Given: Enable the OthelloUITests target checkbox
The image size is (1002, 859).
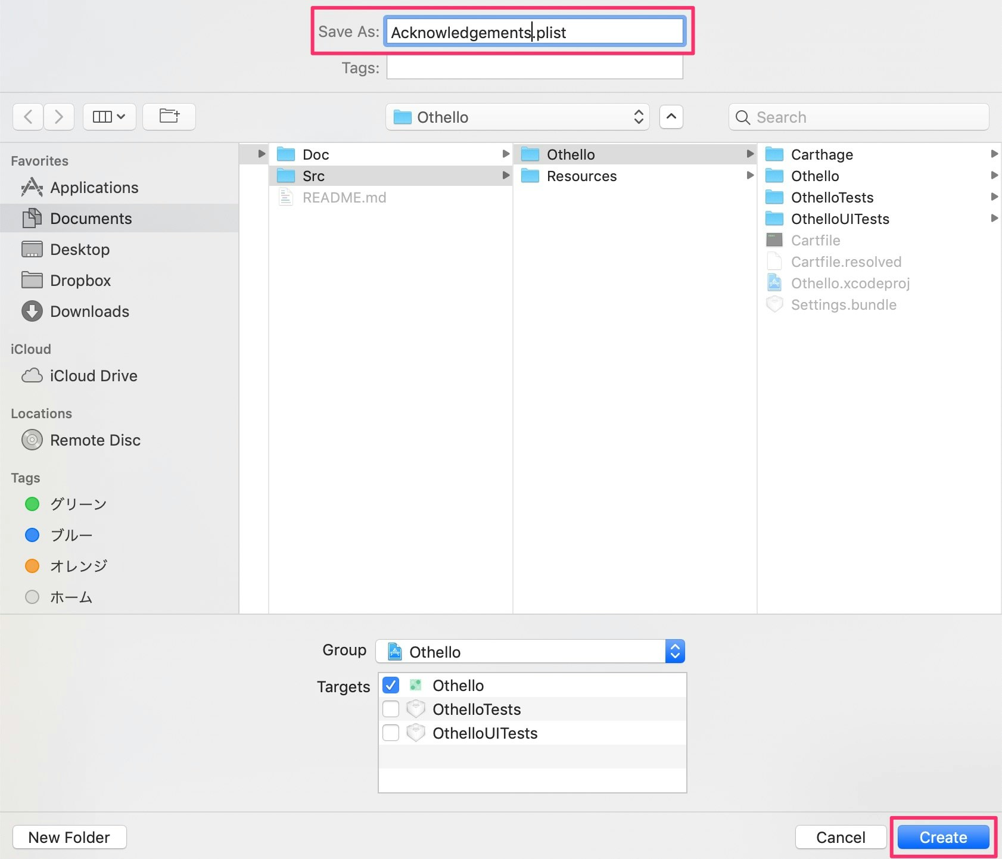Looking at the screenshot, I should (391, 733).
